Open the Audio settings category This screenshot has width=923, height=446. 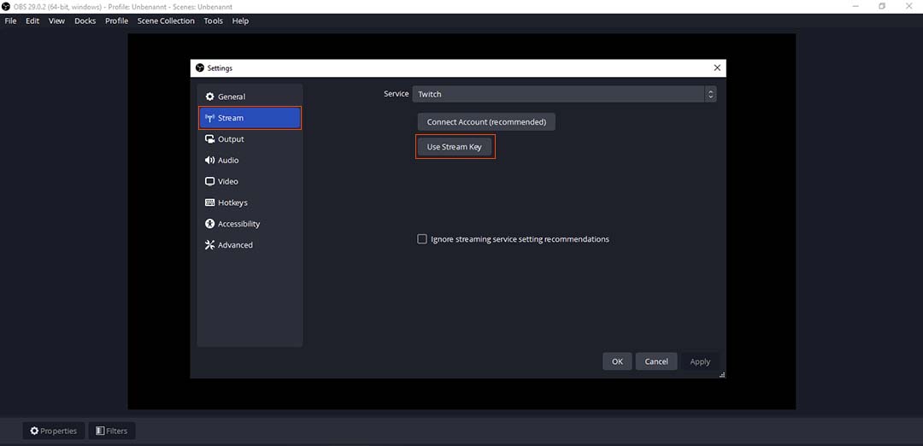click(x=250, y=160)
